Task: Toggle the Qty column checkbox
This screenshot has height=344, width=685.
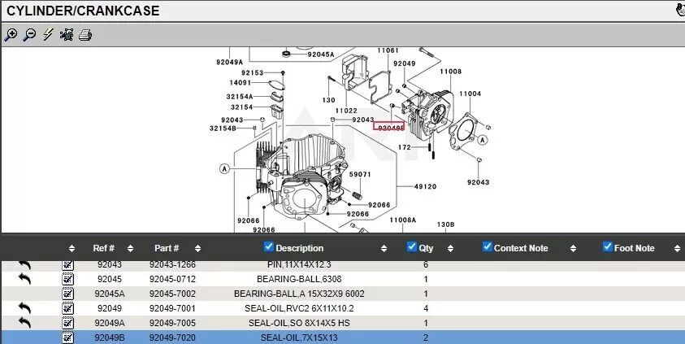Action: coord(411,247)
